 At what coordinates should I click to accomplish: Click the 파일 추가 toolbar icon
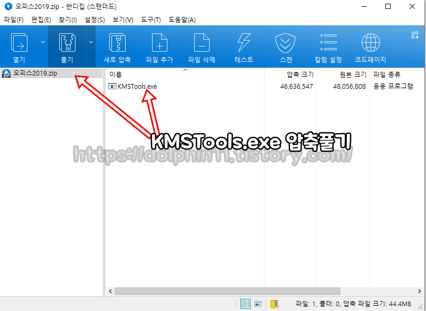tap(159, 43)
